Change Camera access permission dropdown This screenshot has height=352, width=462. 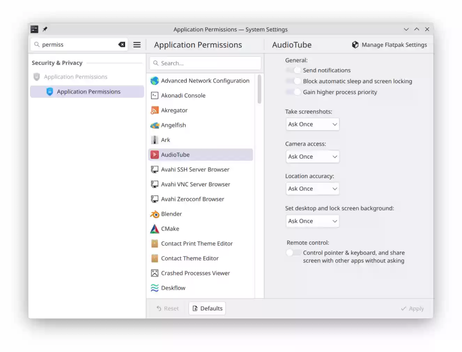pos(312,156)
